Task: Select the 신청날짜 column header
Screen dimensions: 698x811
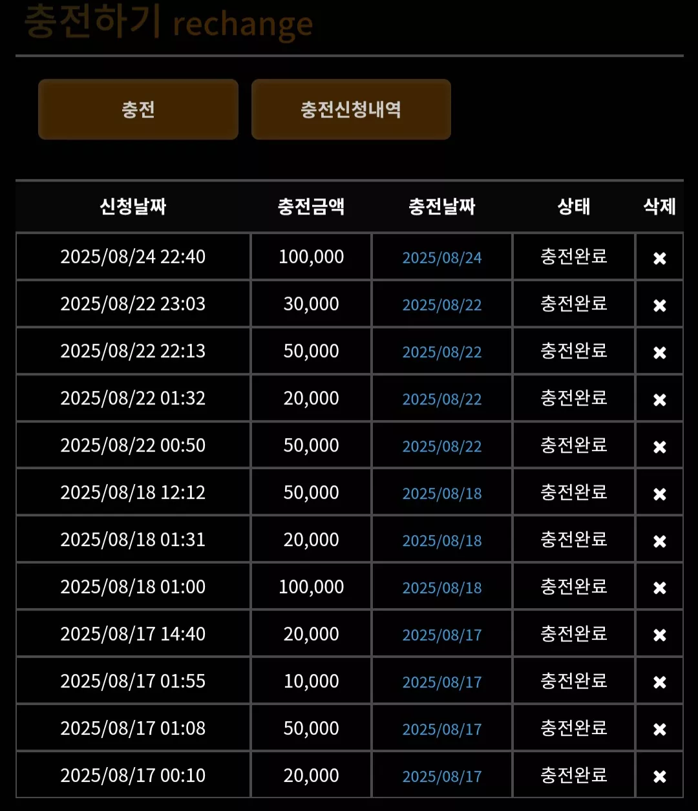Action: (133, 207)
